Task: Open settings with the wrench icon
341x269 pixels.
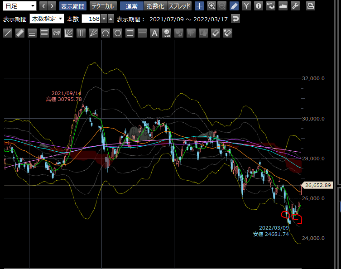Action: [x=295, y=6]
